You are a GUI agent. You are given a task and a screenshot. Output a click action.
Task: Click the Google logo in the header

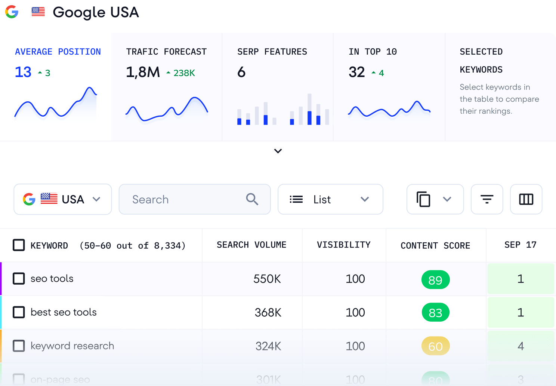click(x=12, y=12)
